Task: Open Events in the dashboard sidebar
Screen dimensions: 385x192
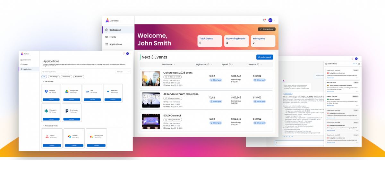Action: [x=113, y=37]
